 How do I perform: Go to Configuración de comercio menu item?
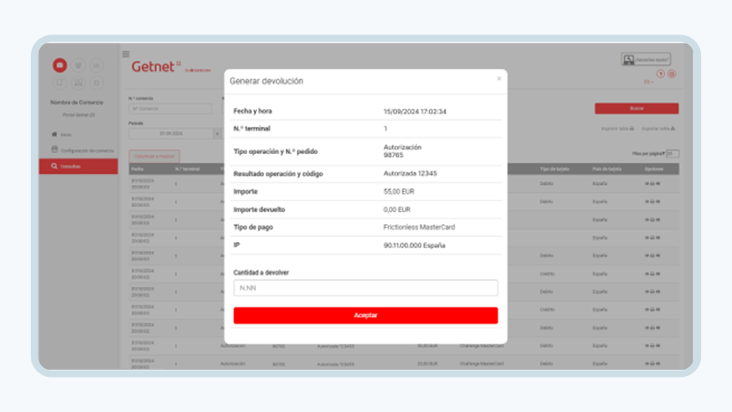(82, 151)
